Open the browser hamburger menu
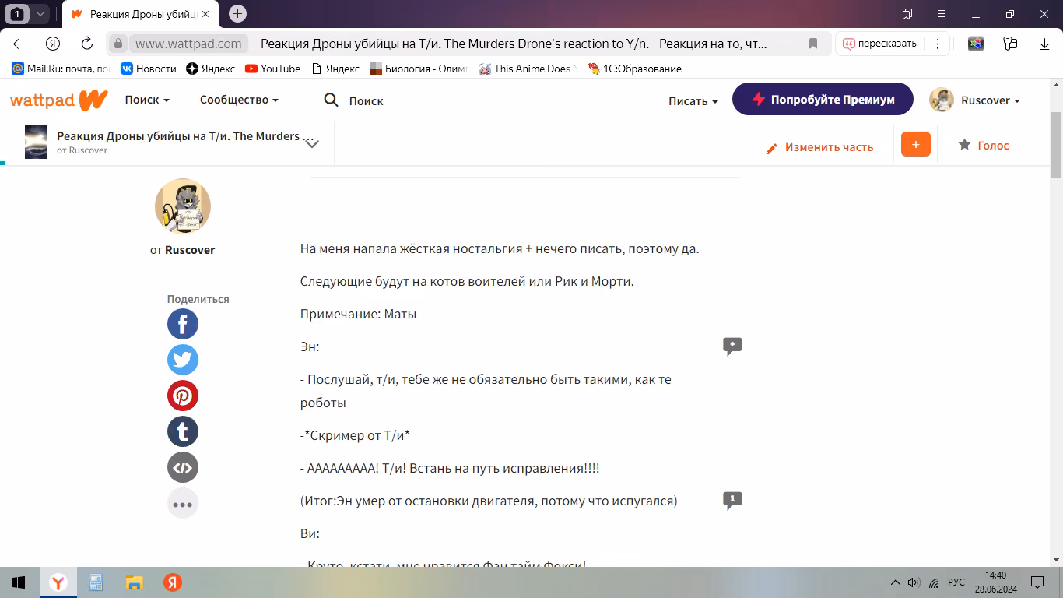 point(940,13)
